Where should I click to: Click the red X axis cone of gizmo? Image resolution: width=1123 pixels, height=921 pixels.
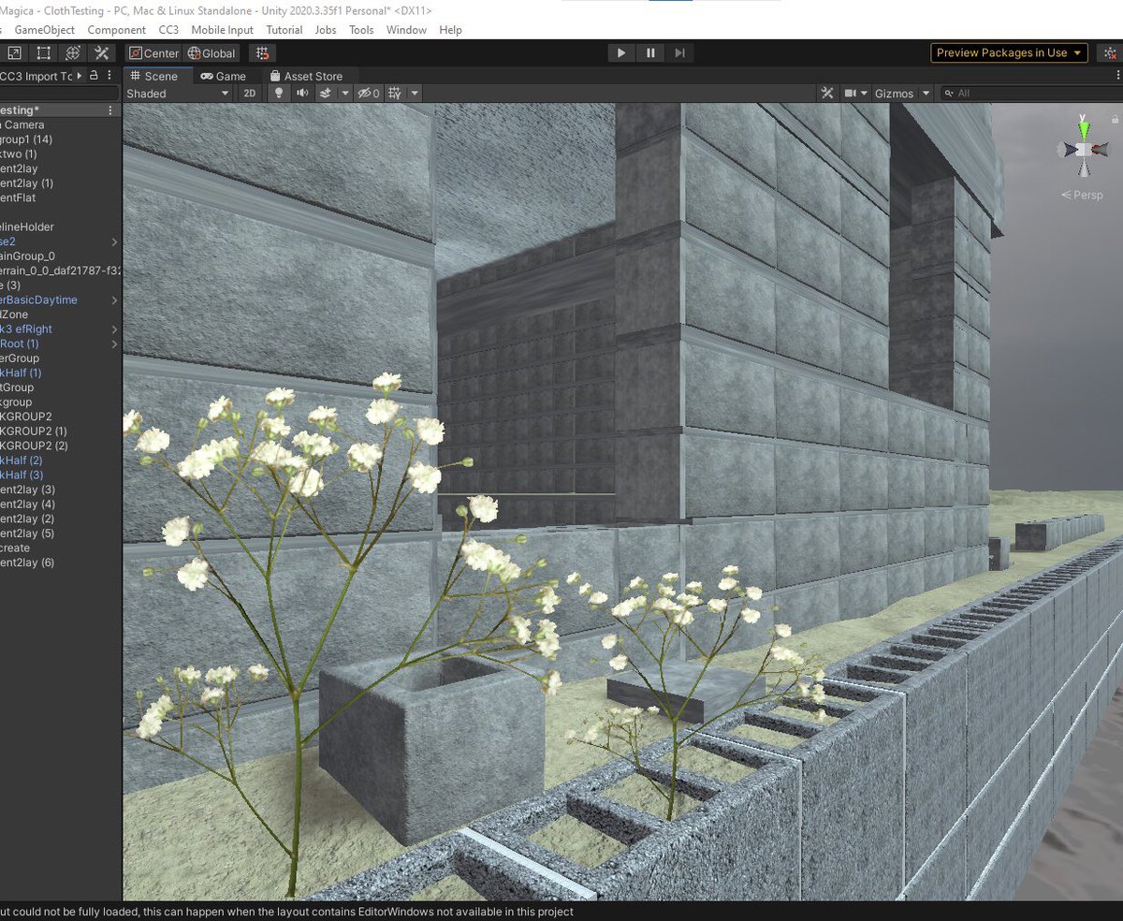[1101, 150]
